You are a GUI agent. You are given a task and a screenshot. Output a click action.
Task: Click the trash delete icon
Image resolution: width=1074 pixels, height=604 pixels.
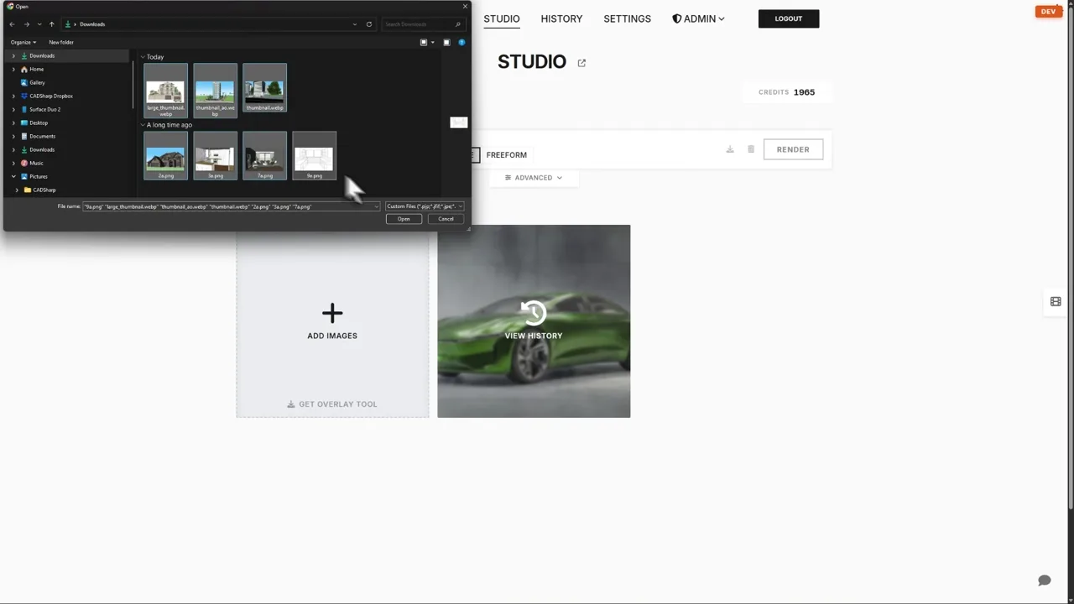coord(751,149)
